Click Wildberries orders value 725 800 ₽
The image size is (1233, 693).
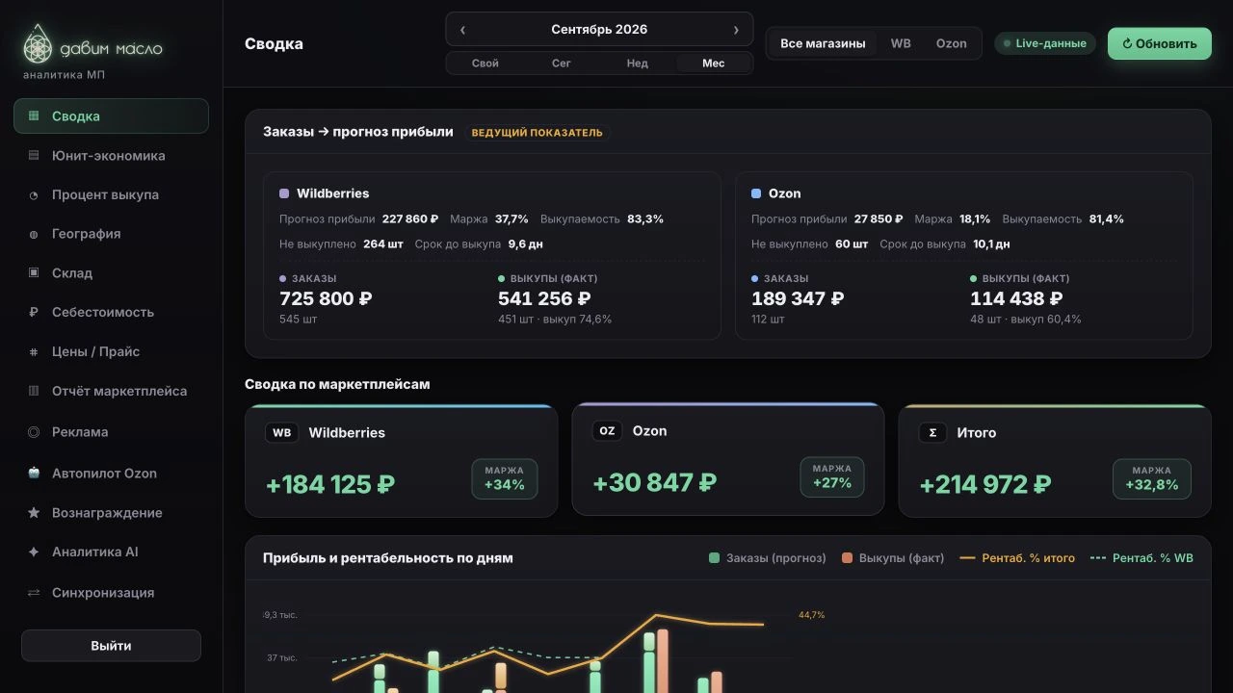pyautogui.click(x=326, y=299)
